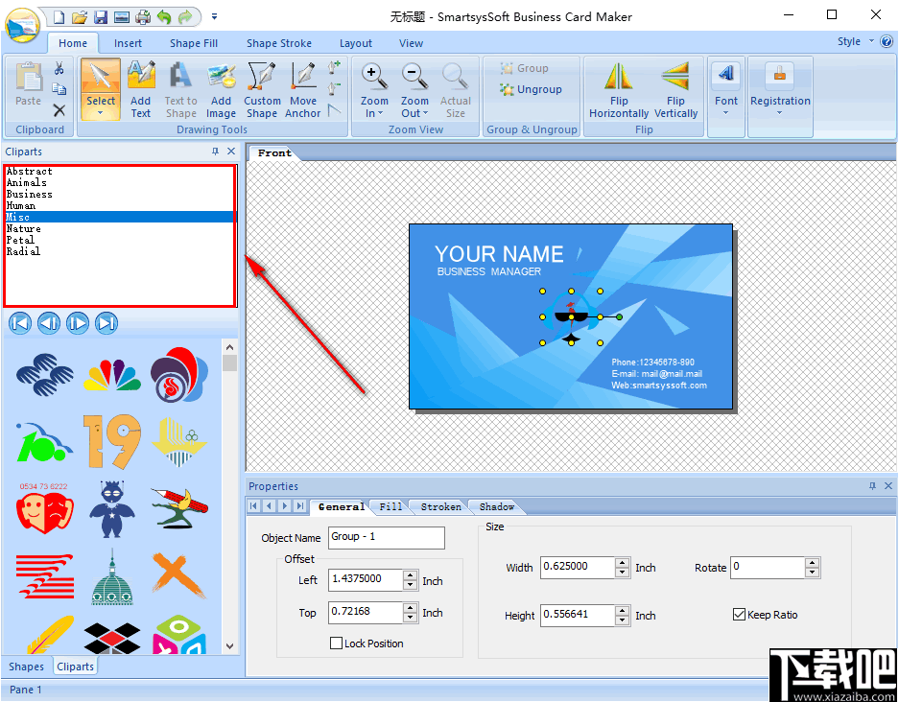The height and width of the screenshot is (702, 899).
Task: Click Actual Size in Zoom View
Action: pos(455,88)
